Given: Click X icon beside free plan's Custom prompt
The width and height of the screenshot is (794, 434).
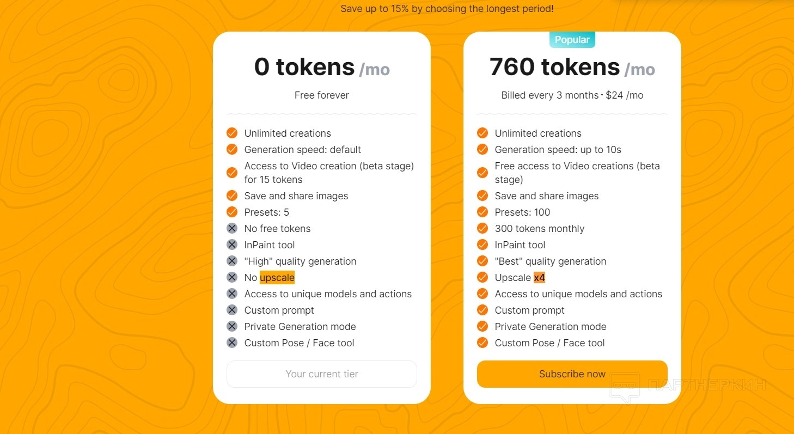Looking at the screenshot, I should point(232,310).
